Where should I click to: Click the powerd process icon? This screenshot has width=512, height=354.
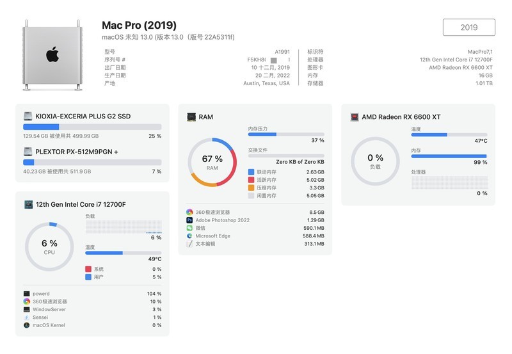click(x=26, y=294)
